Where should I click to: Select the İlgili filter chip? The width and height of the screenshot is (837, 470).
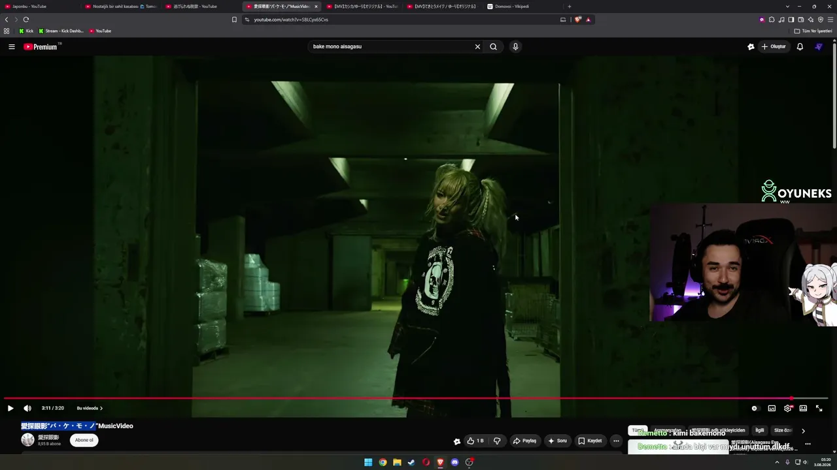(x=760, y=430)
